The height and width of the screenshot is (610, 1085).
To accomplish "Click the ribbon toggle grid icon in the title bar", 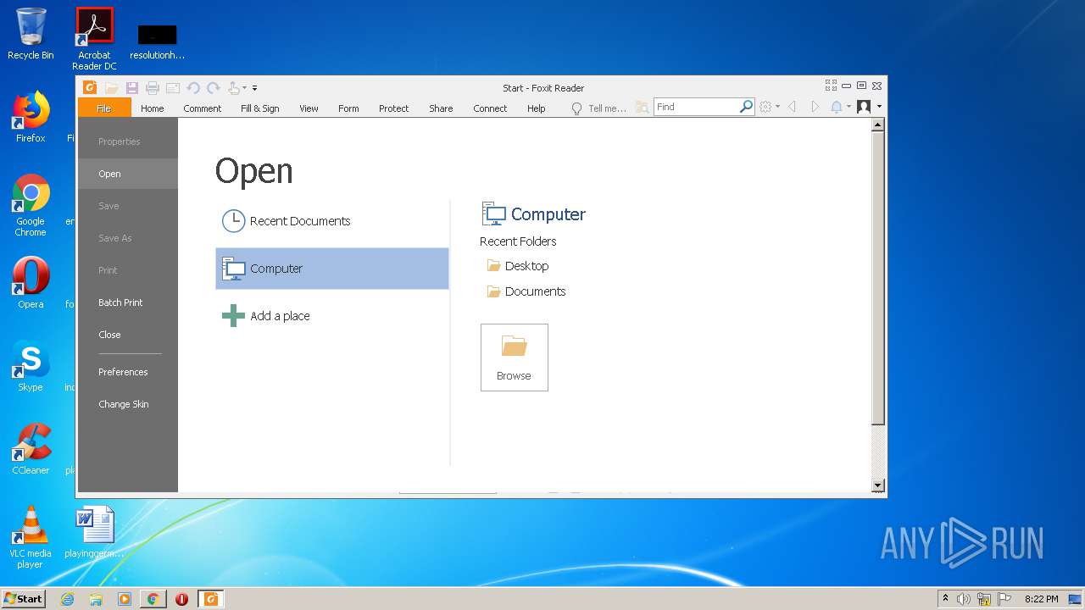I will point(831,86).
